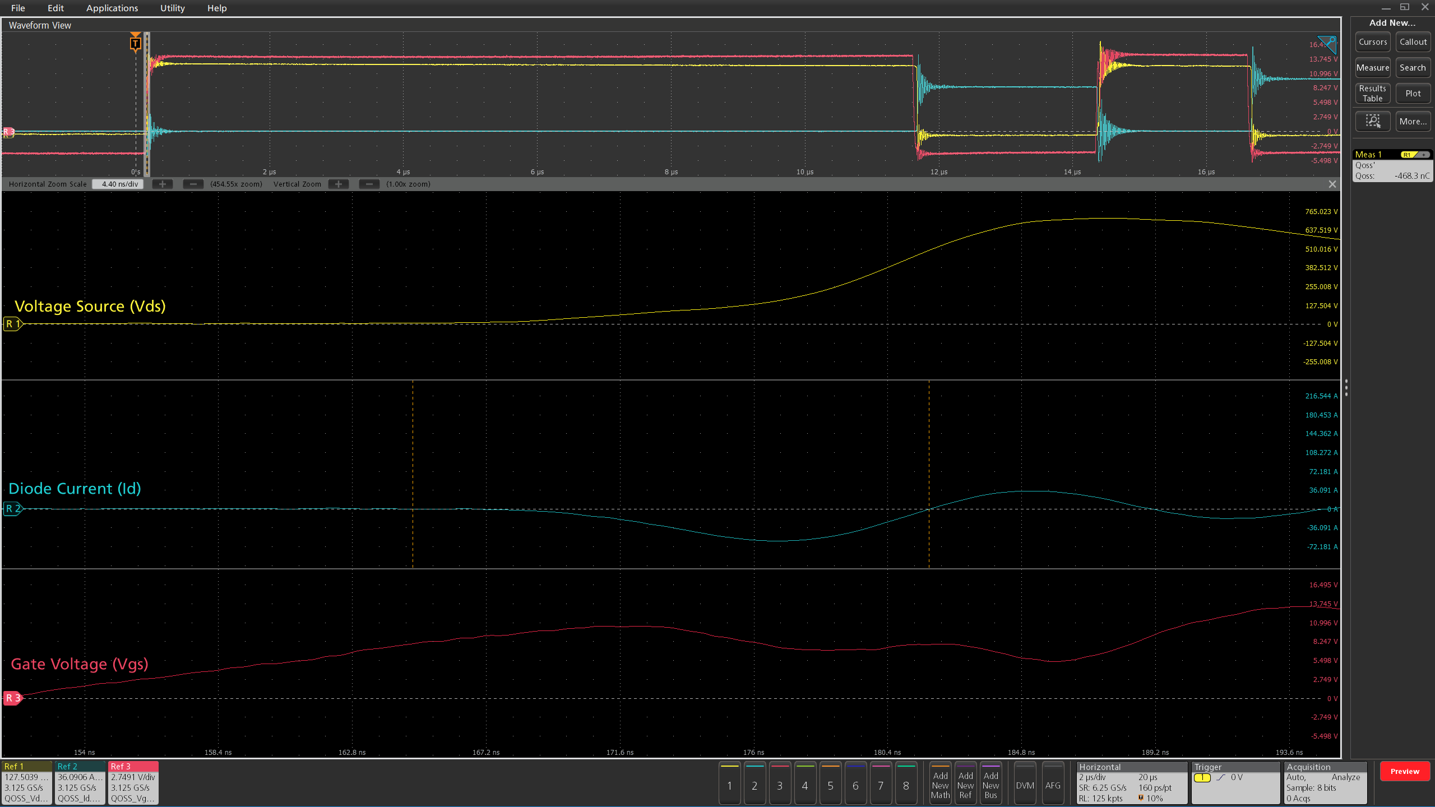Select the Meas 1 Qoss badge
This screenshot has height=807, width=1435.
pyautogui.click(x=1392, y=165)
